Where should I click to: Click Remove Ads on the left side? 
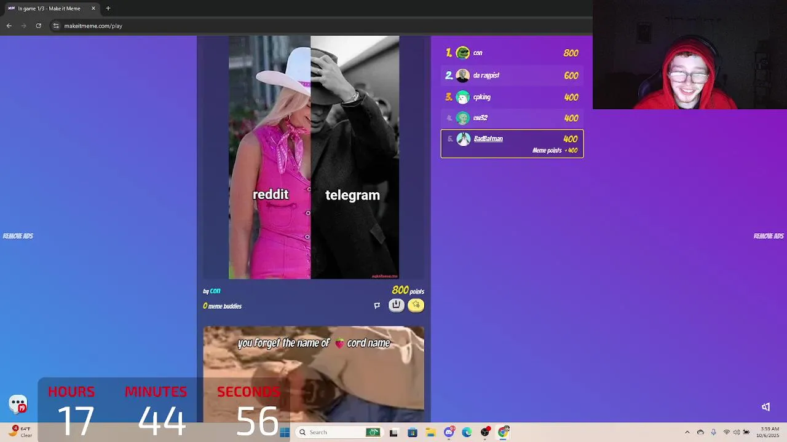click(x=18, y=236)
